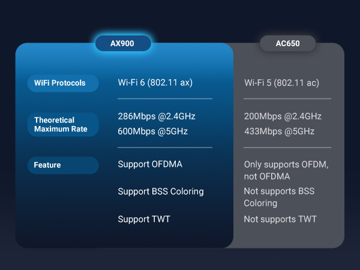Click the divider under 600Mbps @5GHz
Screen dimensions: 360x270
[165, 148]
